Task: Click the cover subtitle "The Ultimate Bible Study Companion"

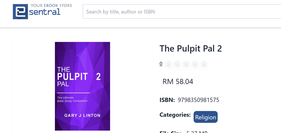Action: point(72,99)
